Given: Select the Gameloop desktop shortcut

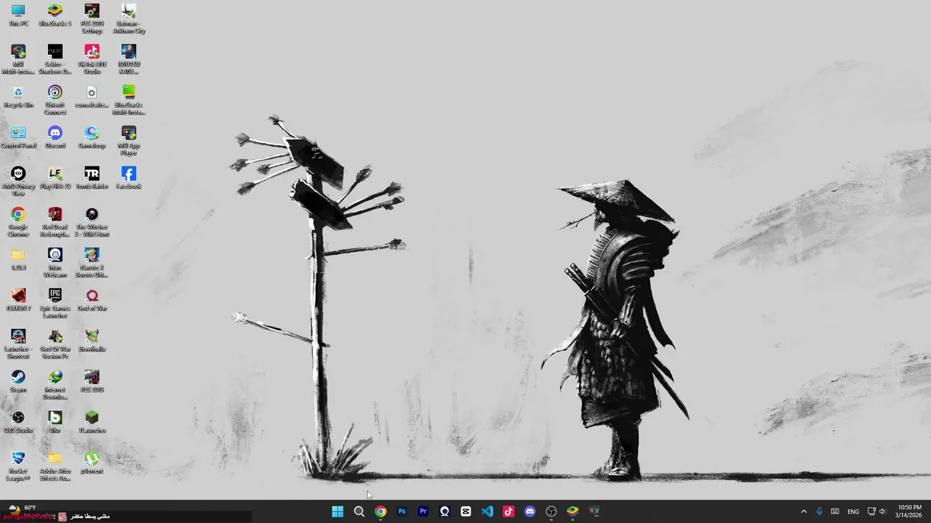Looking at the screenshot, I should click(x=92, y=137).
